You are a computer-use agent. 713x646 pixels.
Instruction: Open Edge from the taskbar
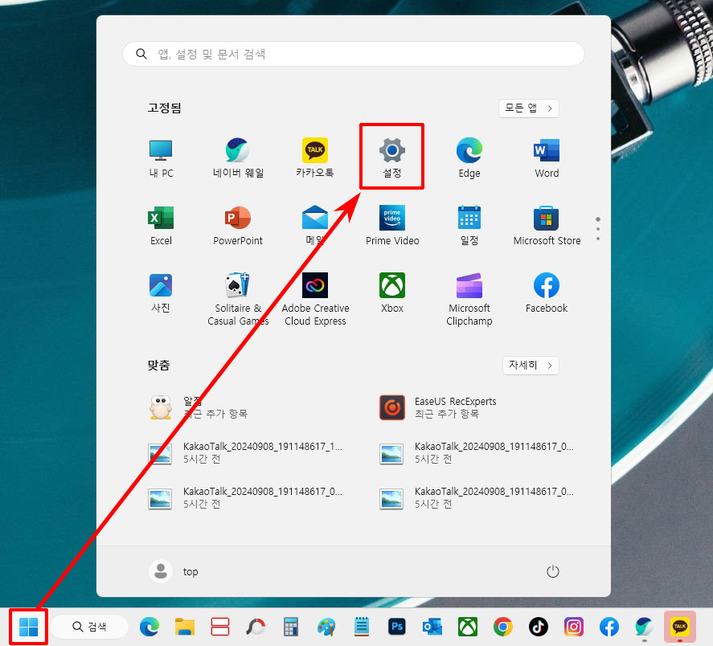click(150, 628)
